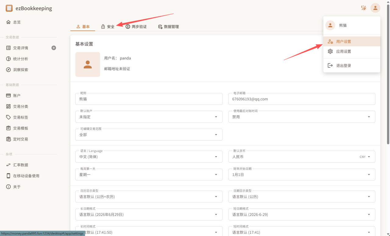Choose 退出登录 to log out
The image size is (390, 236).
[352, 66]
